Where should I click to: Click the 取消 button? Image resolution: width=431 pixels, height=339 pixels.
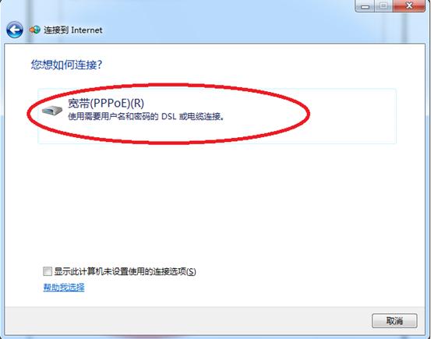[394, 320]
